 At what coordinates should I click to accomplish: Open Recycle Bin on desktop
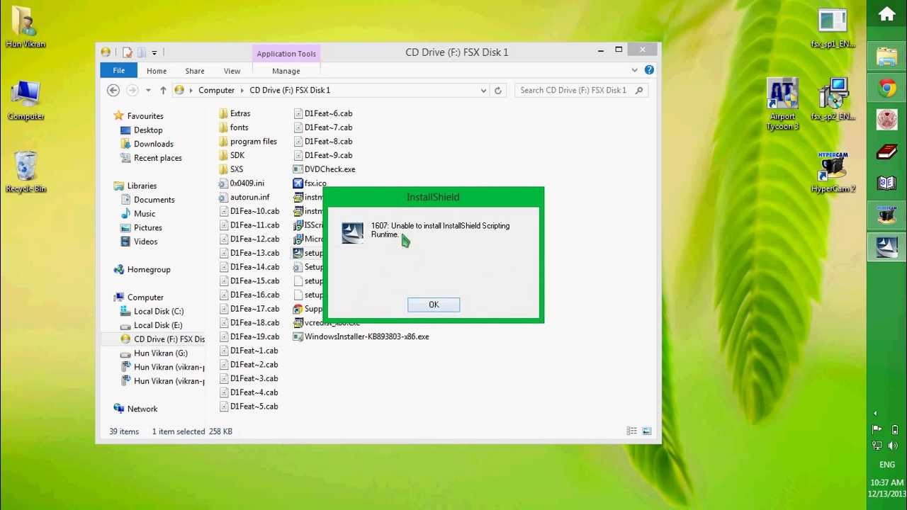point(26,172)
